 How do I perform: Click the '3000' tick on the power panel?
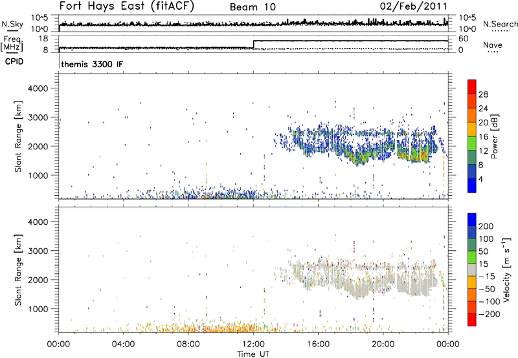pos(38,118)
